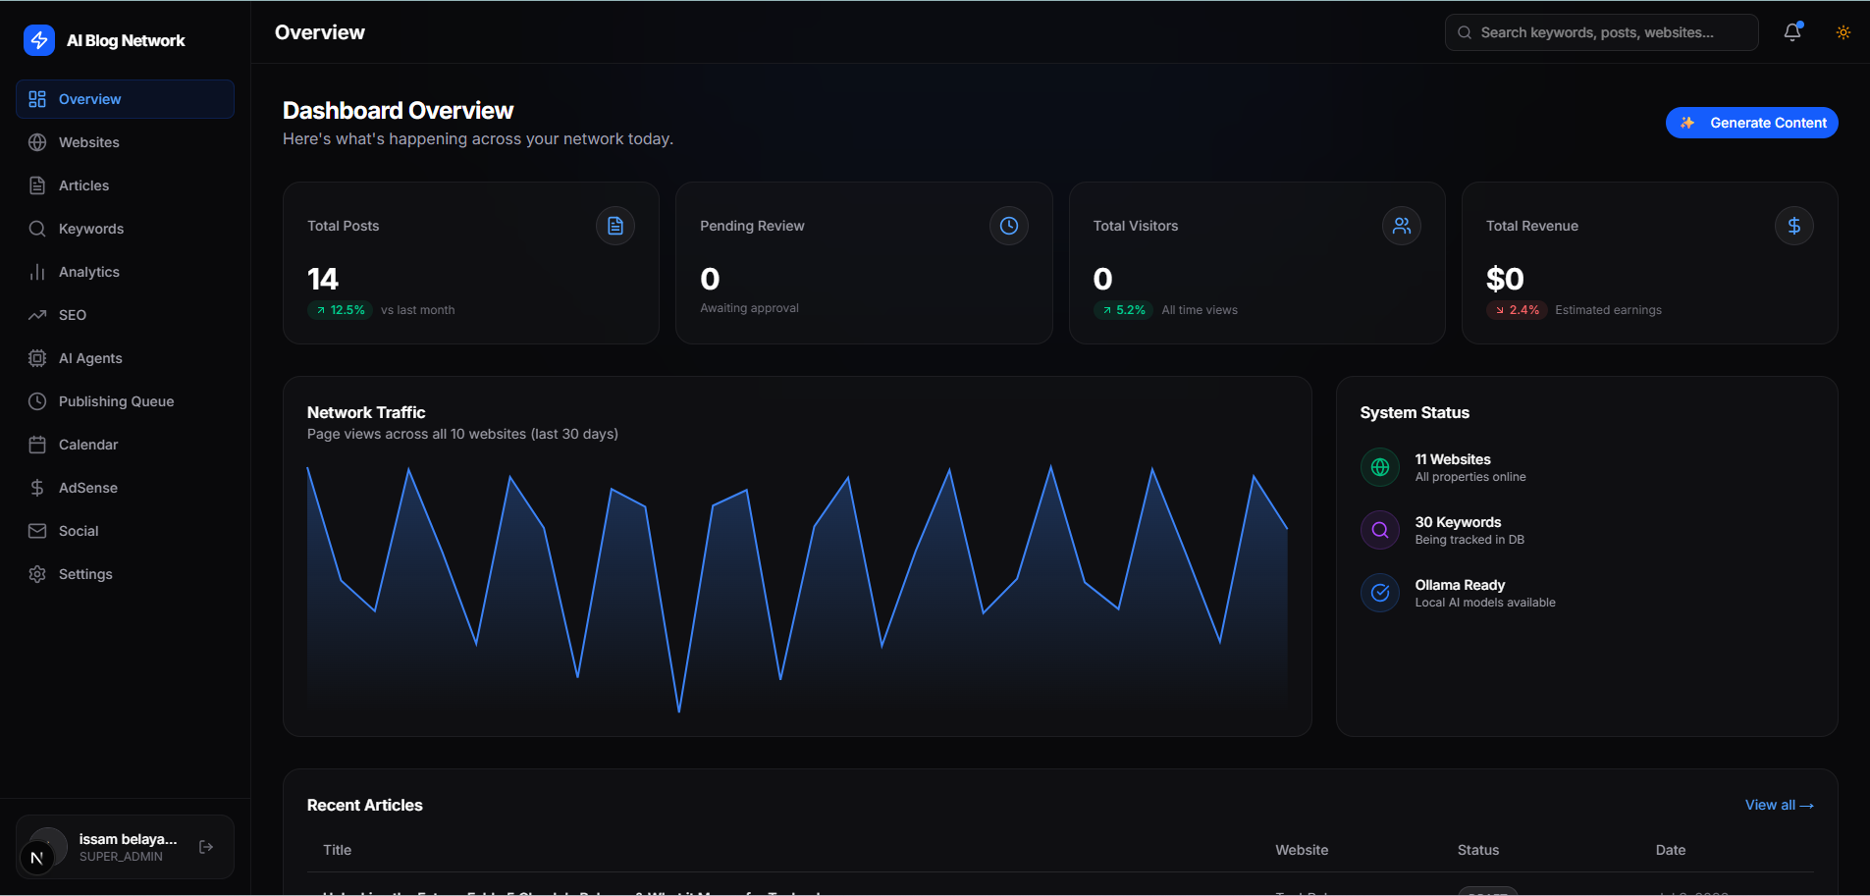The width and height of the screenshot is (1870, 896).
Task: Click the Ollama Ready status text
Action: click(1460, 585)
